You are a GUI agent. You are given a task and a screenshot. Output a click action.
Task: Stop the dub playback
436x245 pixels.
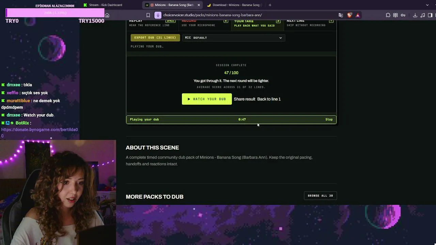coord(329,119)
